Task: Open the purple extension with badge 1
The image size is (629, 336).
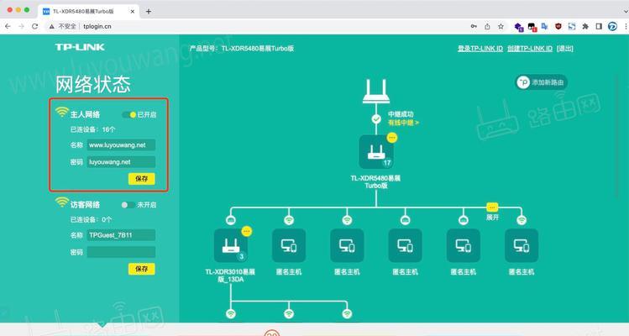Action: 519,27
